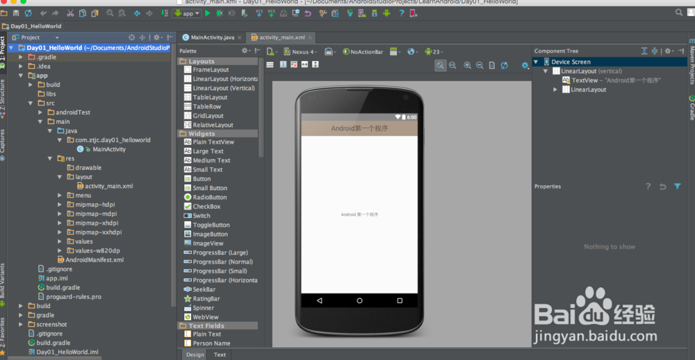Open the Nexus 4 device dropdown
Image resolution: width=695 pixels, height=360 pixels.
(x=300, y=52)
